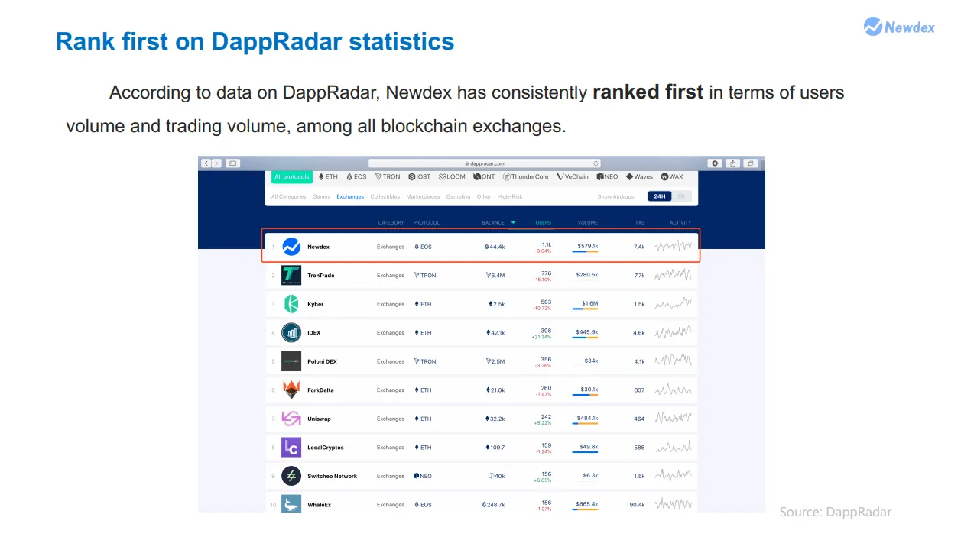
Task: Click the Safari forward arrow button
Action: click(216, 163)
